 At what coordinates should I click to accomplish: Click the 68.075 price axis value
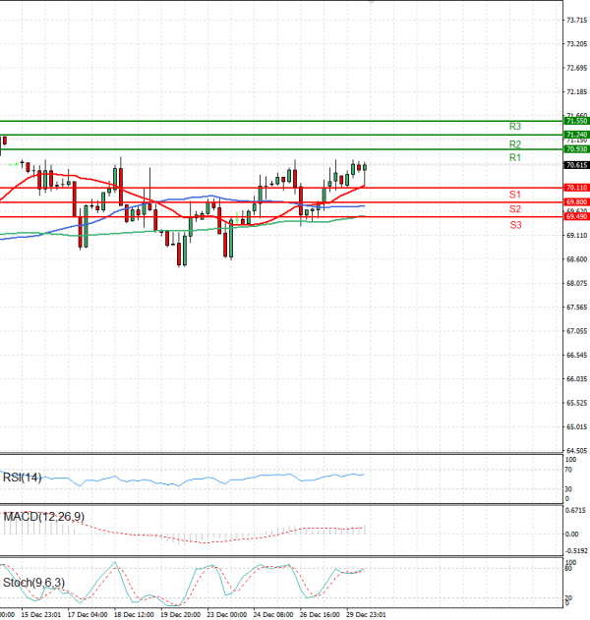(576, 284)
